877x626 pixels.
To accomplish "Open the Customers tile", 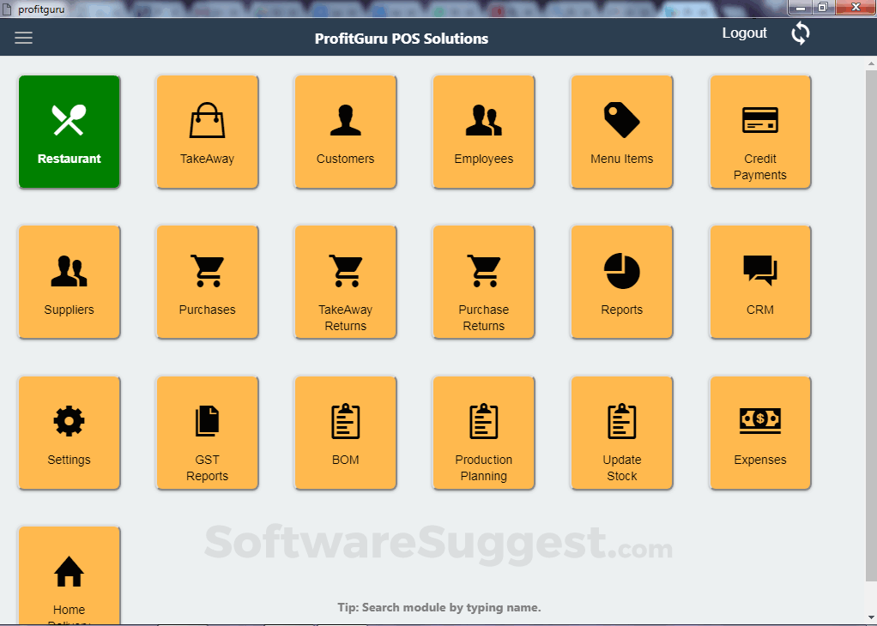I will pos(346,132).
